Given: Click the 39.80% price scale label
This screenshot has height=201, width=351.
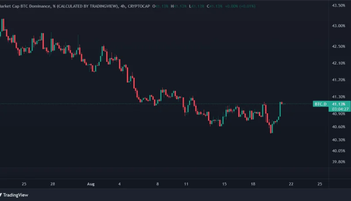Looking at the screenshot, I should tap(338, 161).
